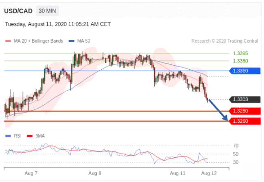Click the RSI legend swatch
The height and width of the screenshot is (182, 264).
pos(8,136)
